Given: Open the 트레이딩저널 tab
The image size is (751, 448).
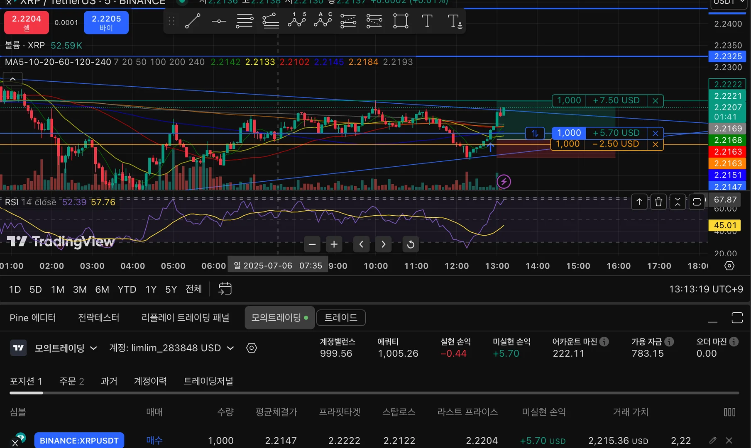Looking at the screenshot, I should click(208, 381).
